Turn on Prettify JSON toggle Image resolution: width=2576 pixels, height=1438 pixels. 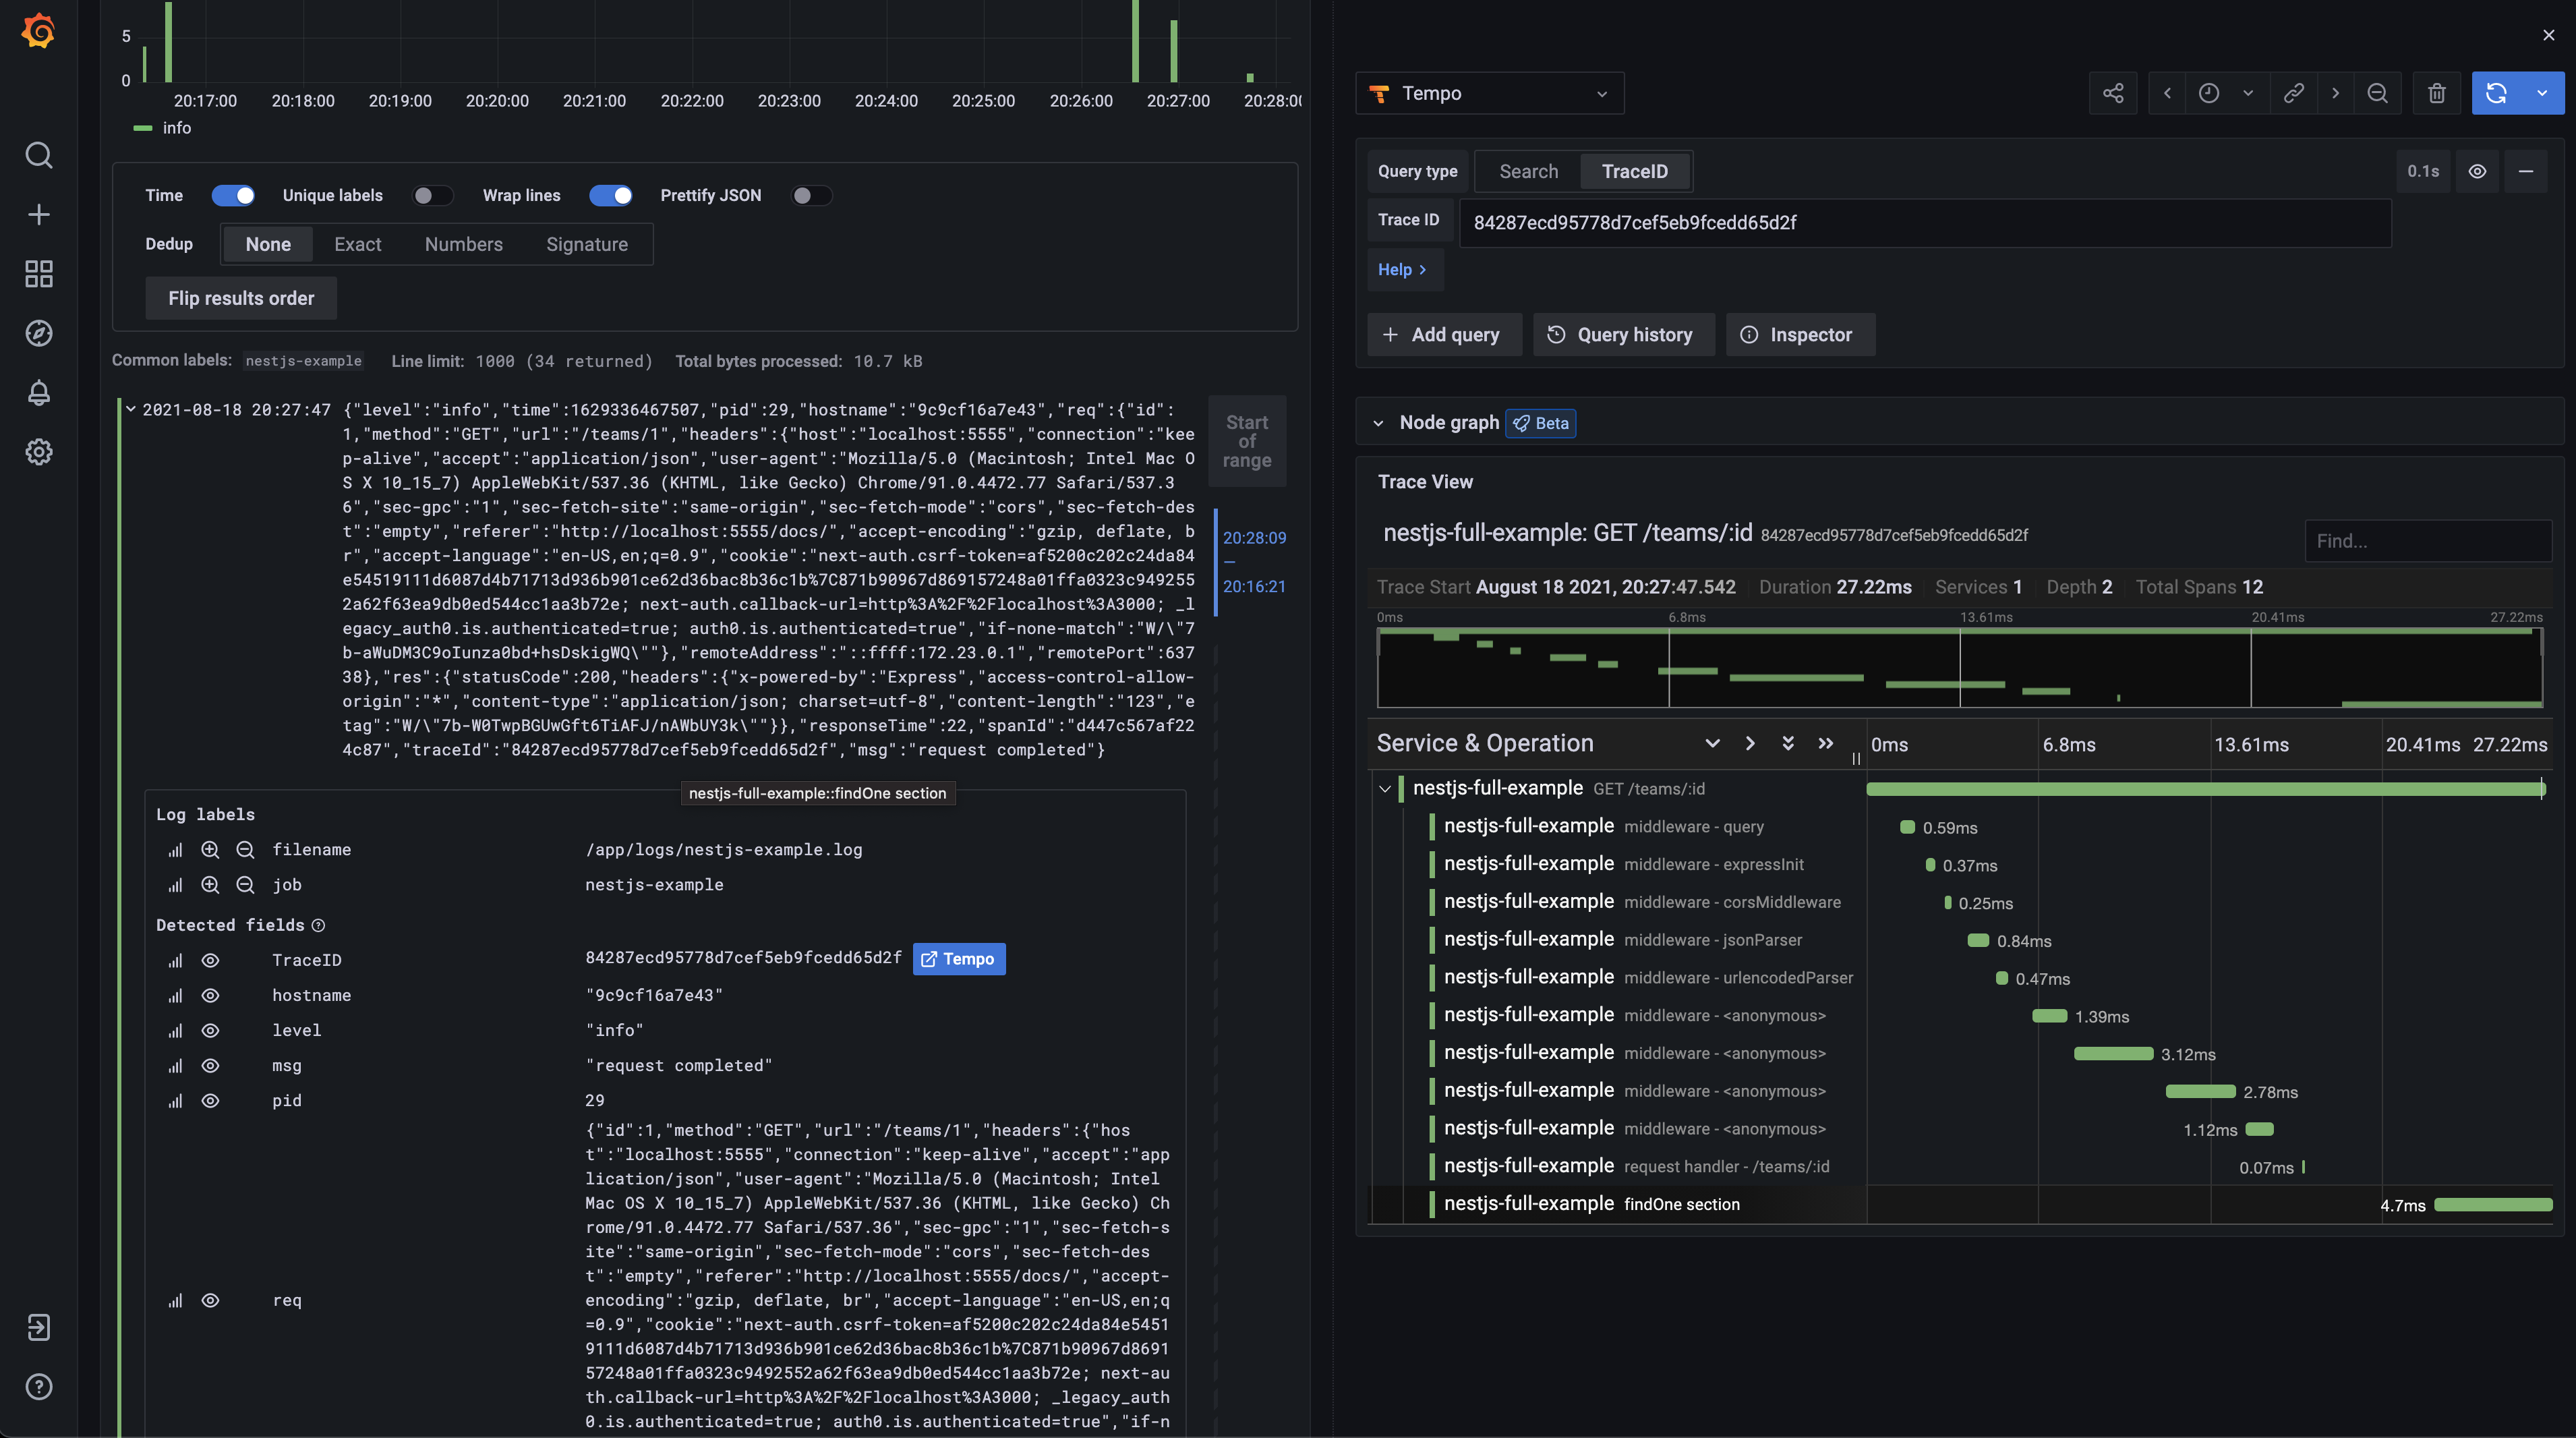coord(811,195)
